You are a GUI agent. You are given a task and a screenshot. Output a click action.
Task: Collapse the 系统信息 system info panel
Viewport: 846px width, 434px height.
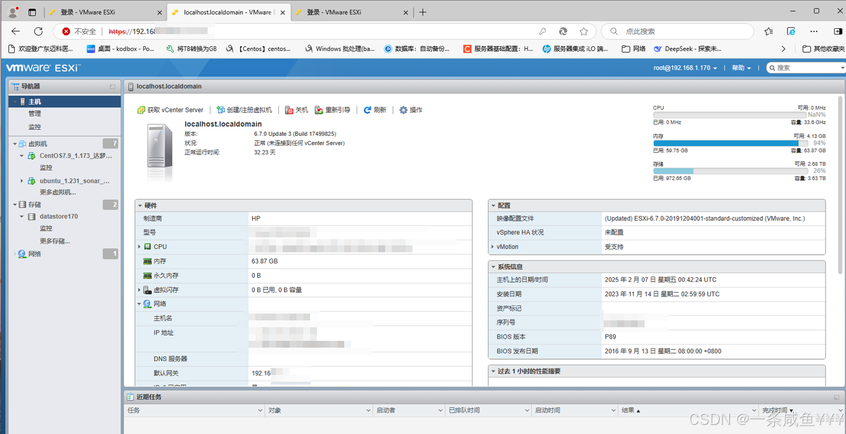[x=493, y=266]
